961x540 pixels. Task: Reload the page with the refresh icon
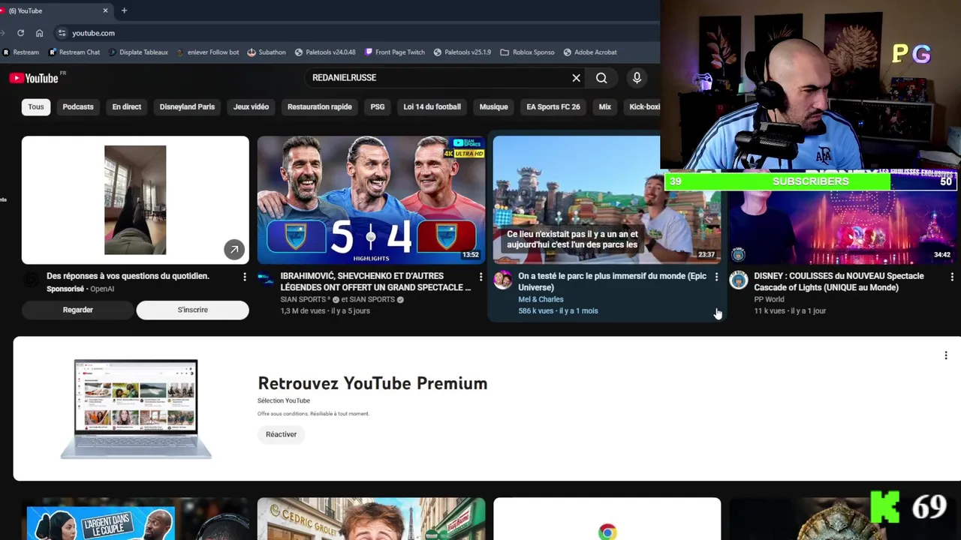20,33
